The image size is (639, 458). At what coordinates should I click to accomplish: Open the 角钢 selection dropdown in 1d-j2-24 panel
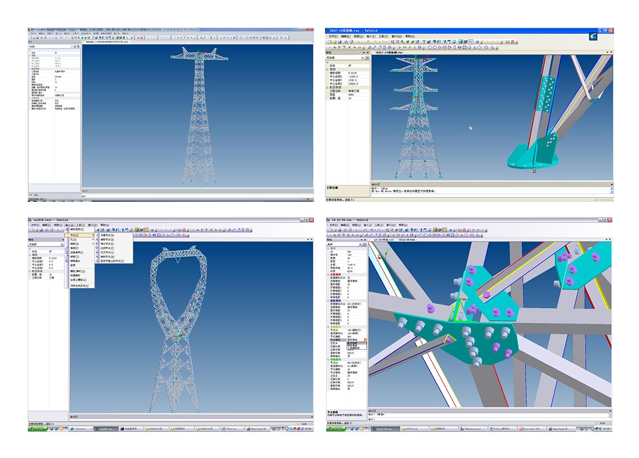click(361, 245)
